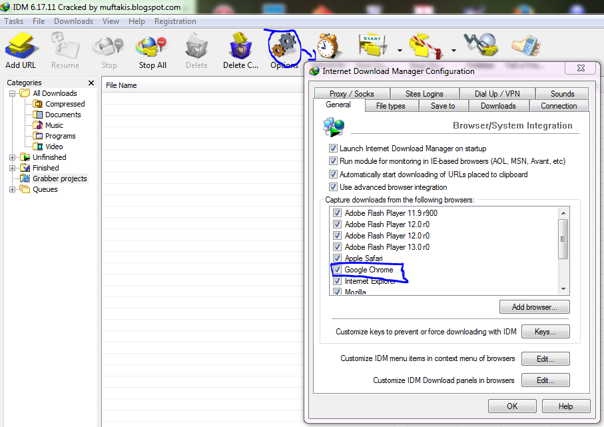The width and height of the screenshot is (604, 427).
Task: Click the Add browser... button
Action: (535, 307)
